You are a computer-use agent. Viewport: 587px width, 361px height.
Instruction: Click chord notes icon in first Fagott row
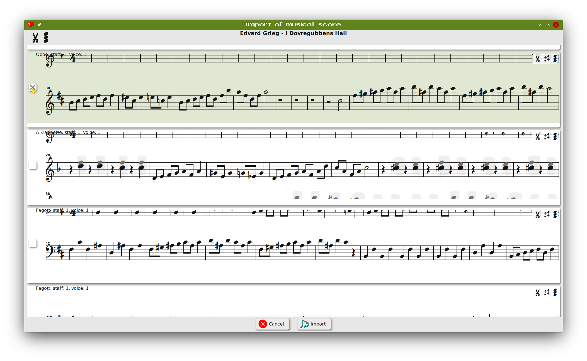coord(555,214)
